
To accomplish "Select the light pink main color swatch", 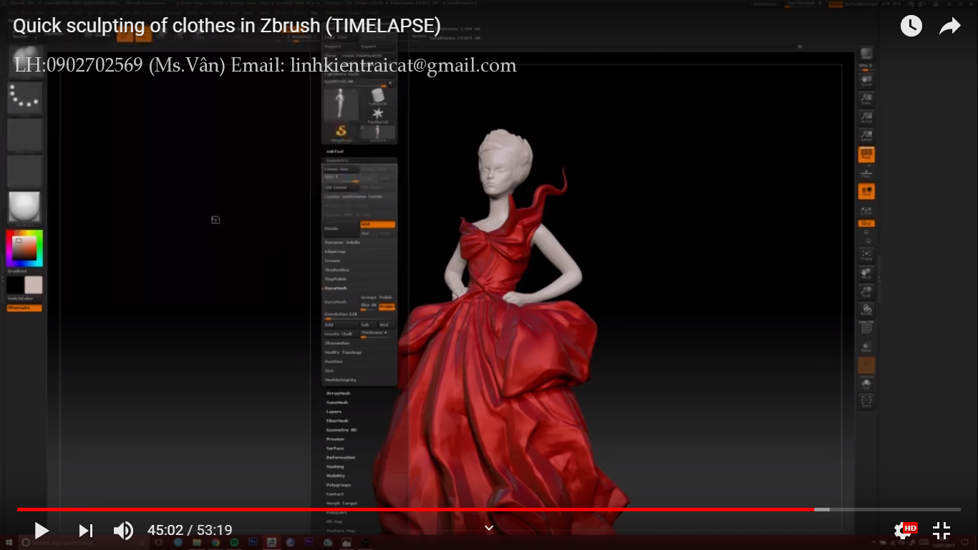I will [34, 285].
